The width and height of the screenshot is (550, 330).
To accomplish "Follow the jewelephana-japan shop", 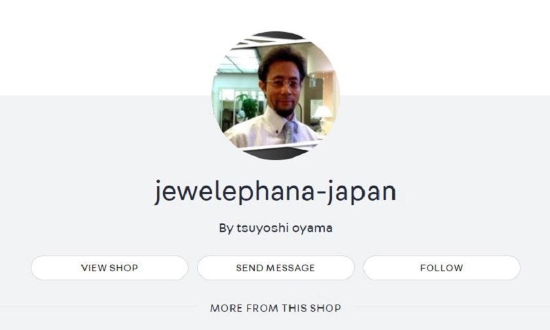I will pos(441,268).
